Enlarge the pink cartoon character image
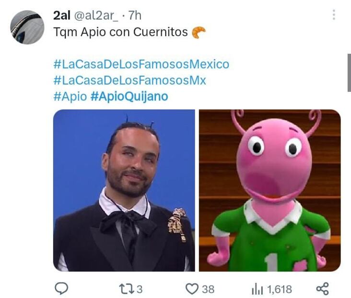Screen dimensions: 351x298 pyautogui.click(x=270, y=190)
